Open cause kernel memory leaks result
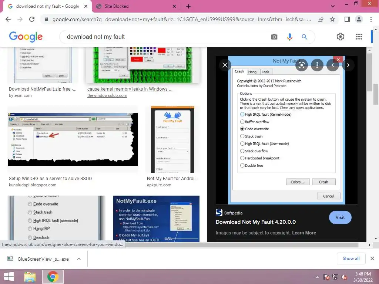This screenshot has width=379, height=284. (130, 89)
